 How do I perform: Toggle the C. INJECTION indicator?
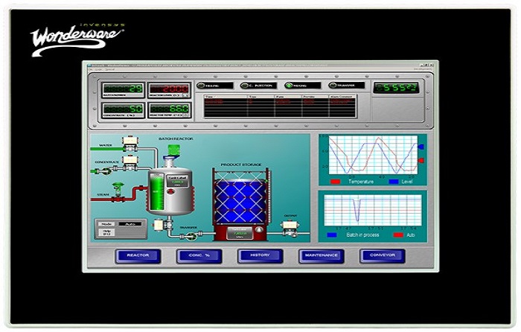(258, 86)
